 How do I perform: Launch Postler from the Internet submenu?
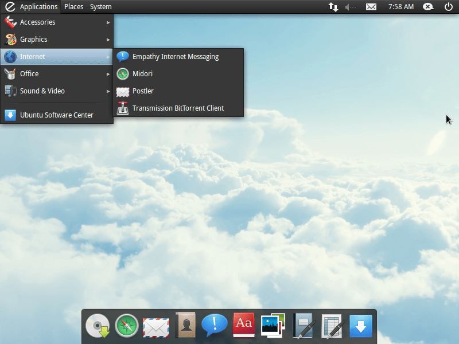[x=178, y=91]
